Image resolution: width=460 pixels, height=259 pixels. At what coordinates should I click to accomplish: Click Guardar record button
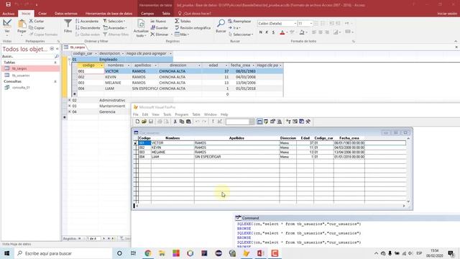click(160, 27)
